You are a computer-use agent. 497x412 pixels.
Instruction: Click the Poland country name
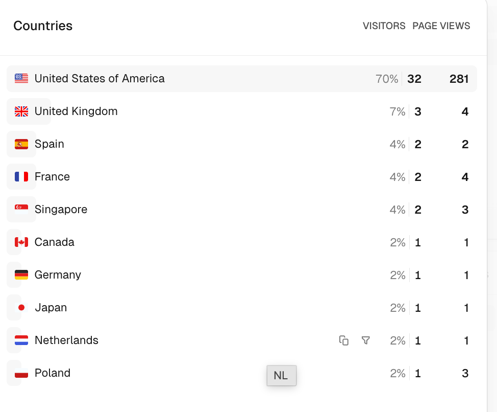click(53, 373)
